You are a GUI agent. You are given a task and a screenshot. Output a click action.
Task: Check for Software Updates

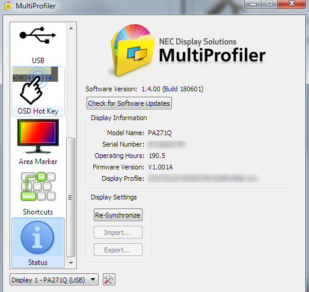(x=129, y=103)
